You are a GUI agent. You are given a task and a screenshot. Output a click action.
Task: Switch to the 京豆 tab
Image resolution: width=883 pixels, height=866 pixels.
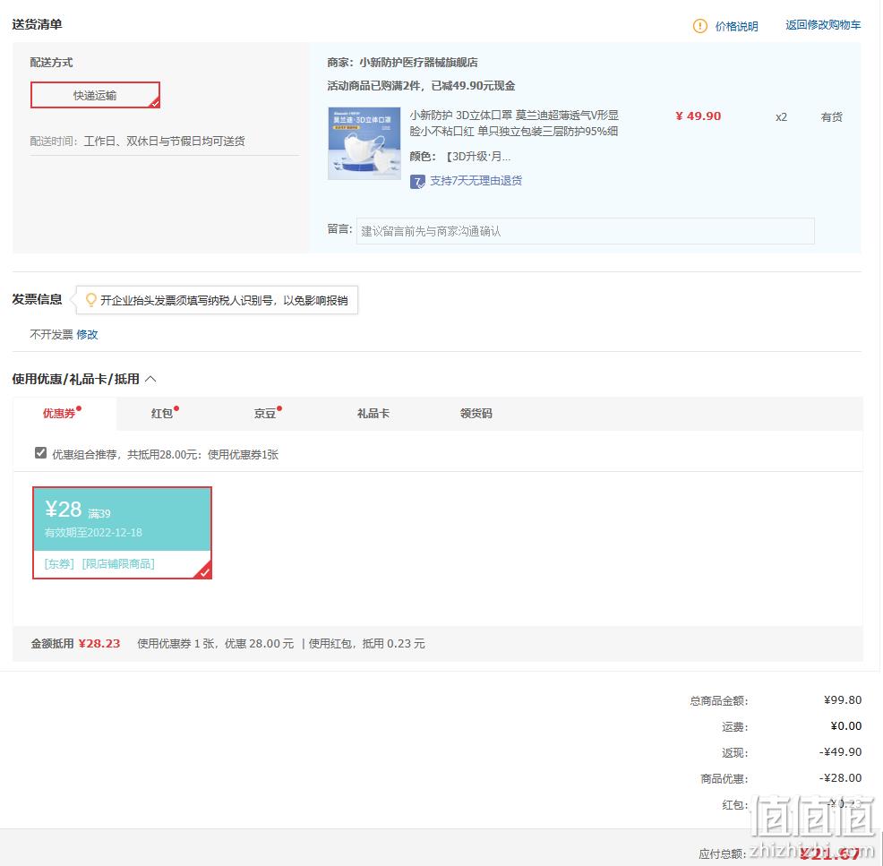click(268, 413)
